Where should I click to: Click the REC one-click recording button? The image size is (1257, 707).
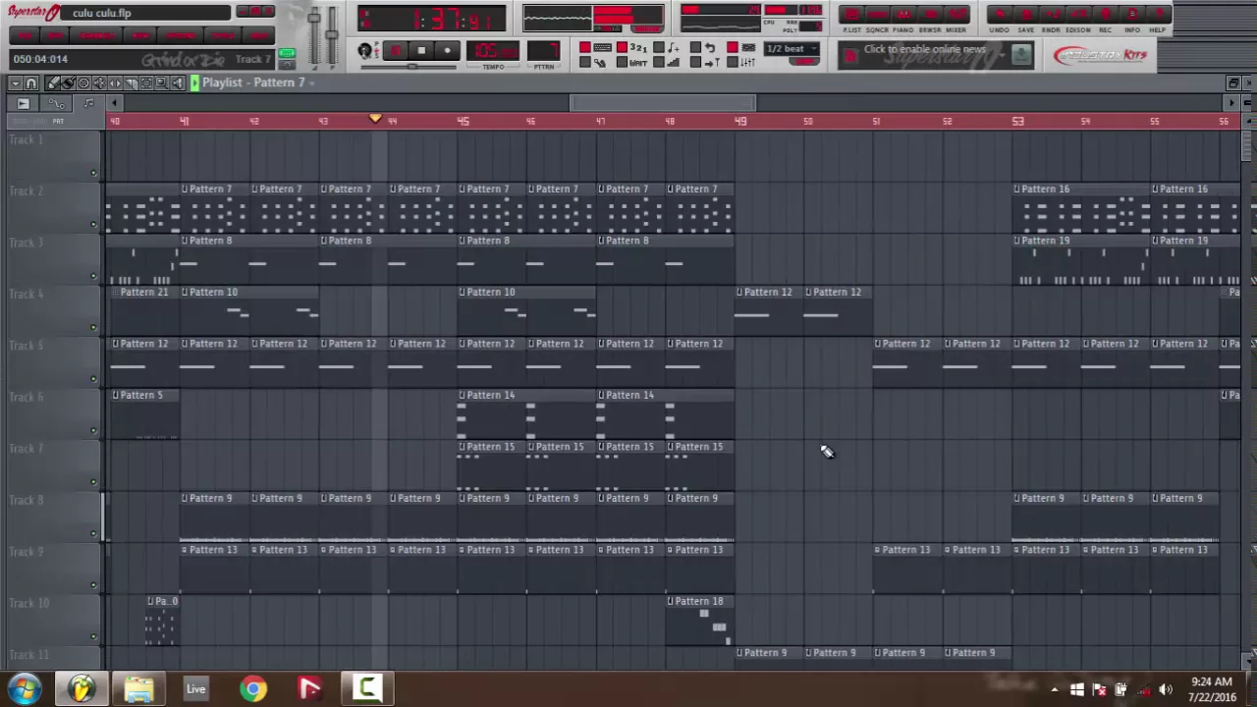tap(1105, 14)
